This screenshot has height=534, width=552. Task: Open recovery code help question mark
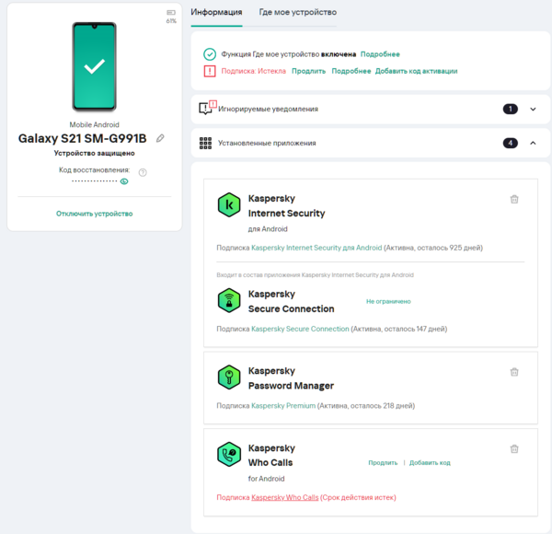[143, 172]
